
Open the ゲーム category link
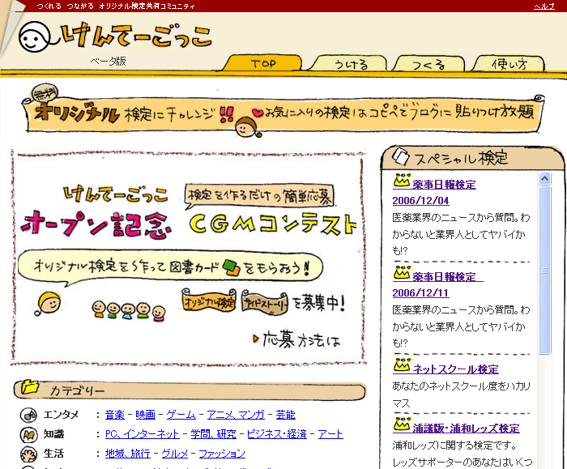coord(181,415)
